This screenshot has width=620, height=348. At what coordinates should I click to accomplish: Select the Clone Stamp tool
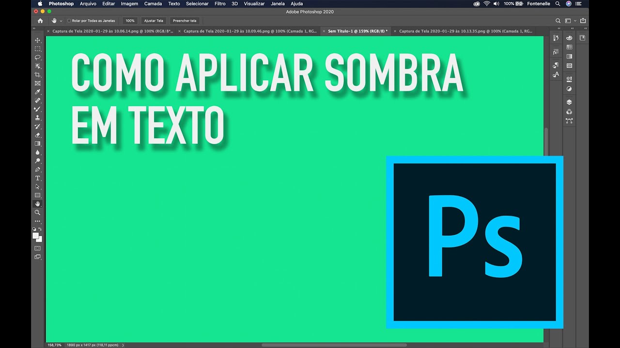37,118
